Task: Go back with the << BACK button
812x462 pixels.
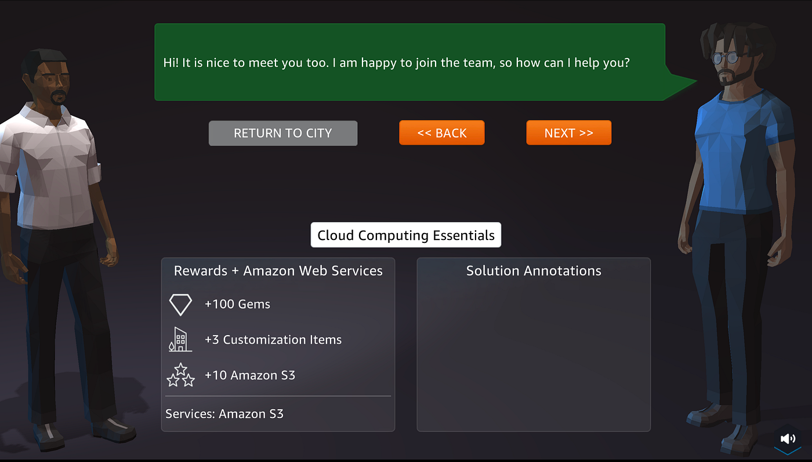Action: [442, 133]
